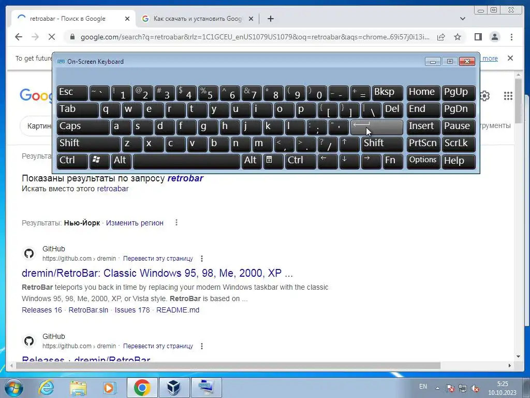Viewport: 530px width, 398px height.
Task: Click the spacebar on On-Screen Keyboard
Action: (x=186, y=161)
